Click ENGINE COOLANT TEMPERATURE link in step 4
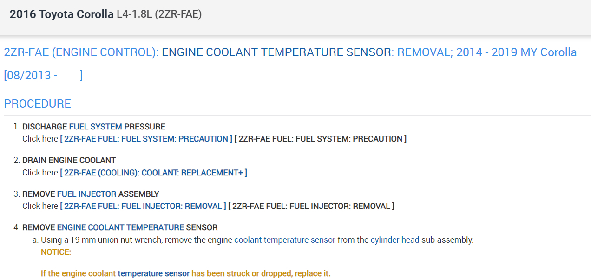This screenshot has width=591, height=278. [120, 227]
